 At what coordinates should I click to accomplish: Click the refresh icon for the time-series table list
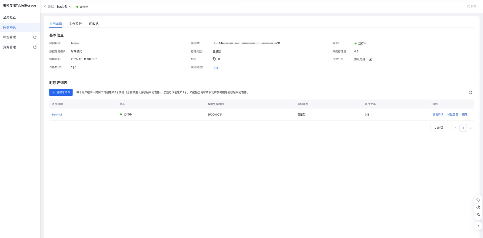click(470, 92)
